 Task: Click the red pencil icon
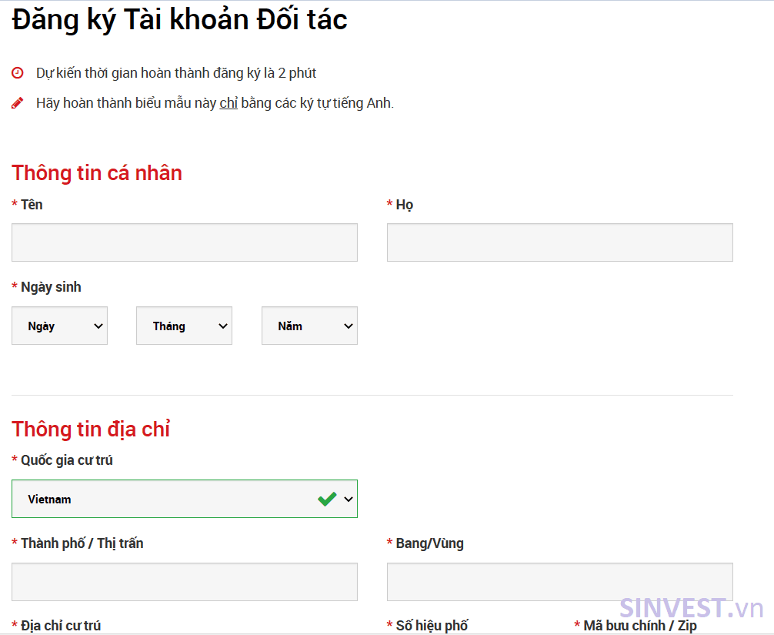[x=17, y=103]
